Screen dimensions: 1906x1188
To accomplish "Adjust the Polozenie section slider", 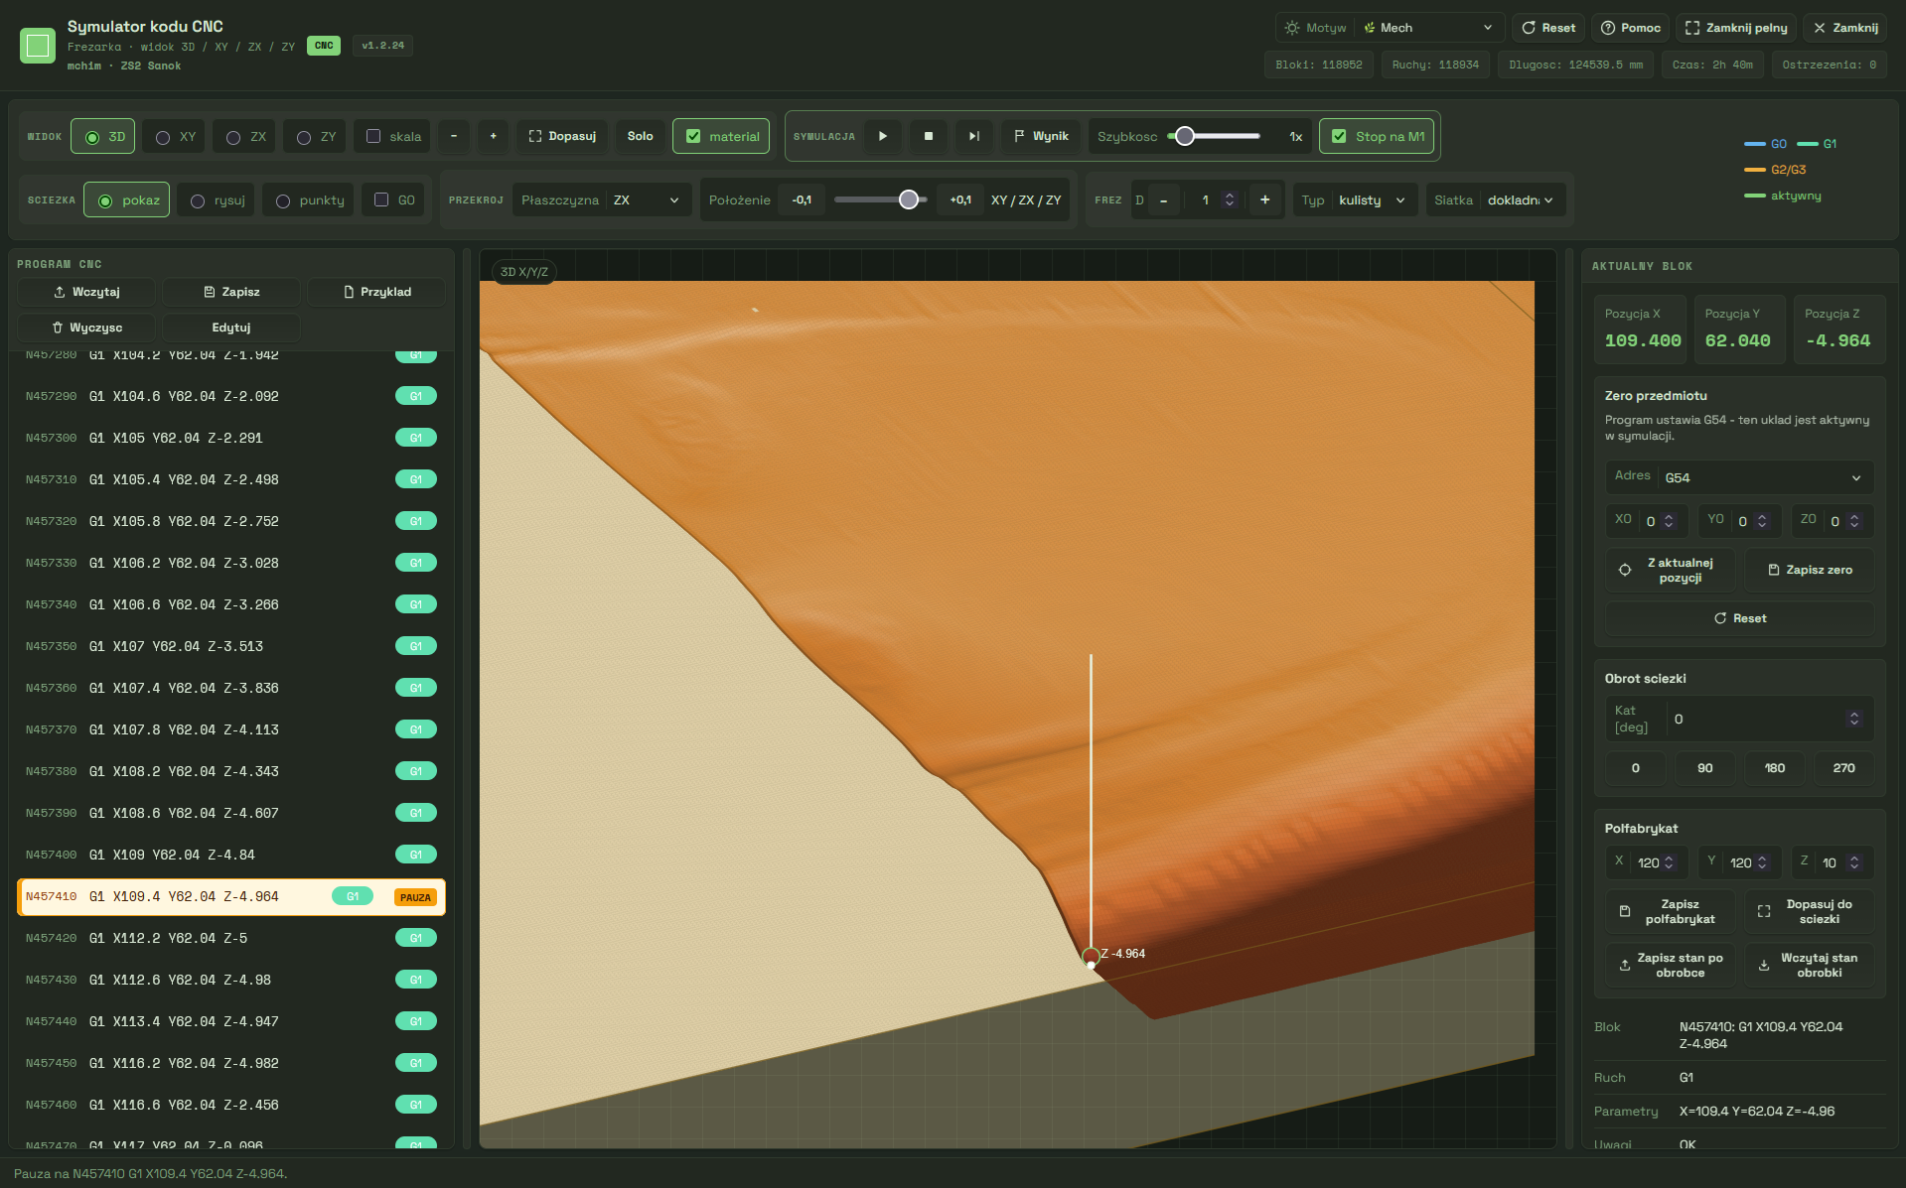I will coord(880,199).
